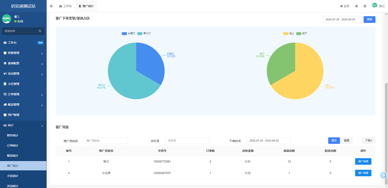388x188 pixels.
Task: Expand the 配送管理 menu
Action: 23,105
